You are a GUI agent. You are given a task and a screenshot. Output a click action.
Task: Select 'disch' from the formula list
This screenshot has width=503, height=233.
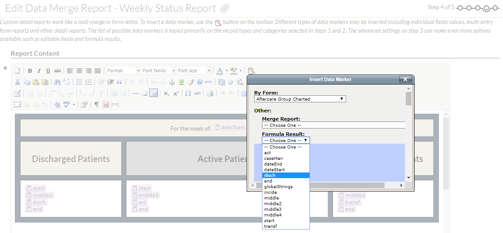[x=286, y=175]
